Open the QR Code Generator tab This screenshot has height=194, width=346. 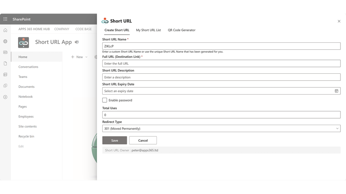pos(181,30)
